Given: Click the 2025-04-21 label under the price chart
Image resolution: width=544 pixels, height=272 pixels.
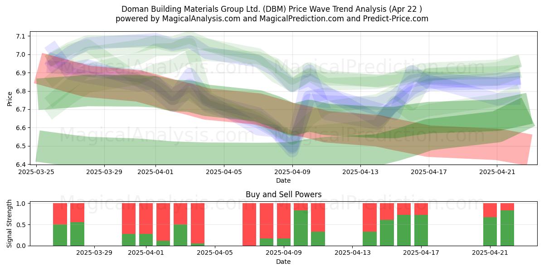Looking at the screenshot, I should click(x=498, y=172).
